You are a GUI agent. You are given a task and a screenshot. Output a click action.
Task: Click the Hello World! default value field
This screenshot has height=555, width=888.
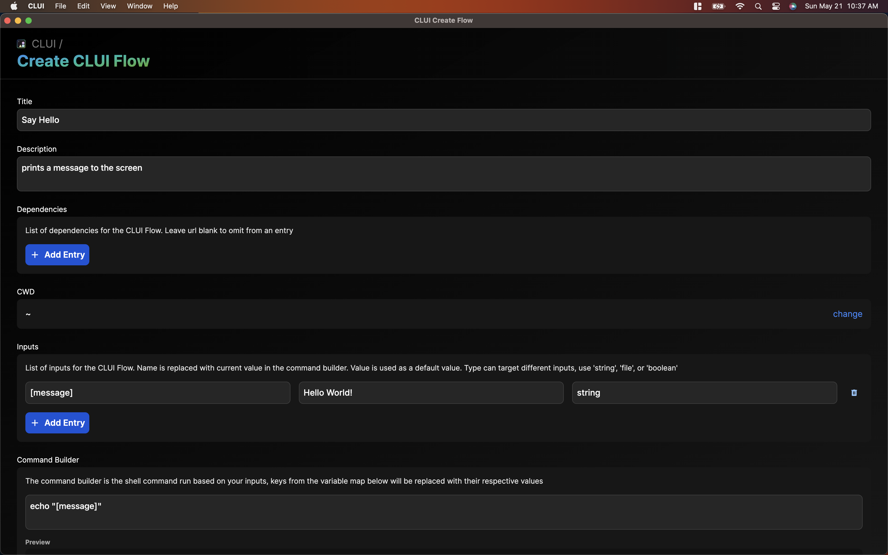coord(431,393)
